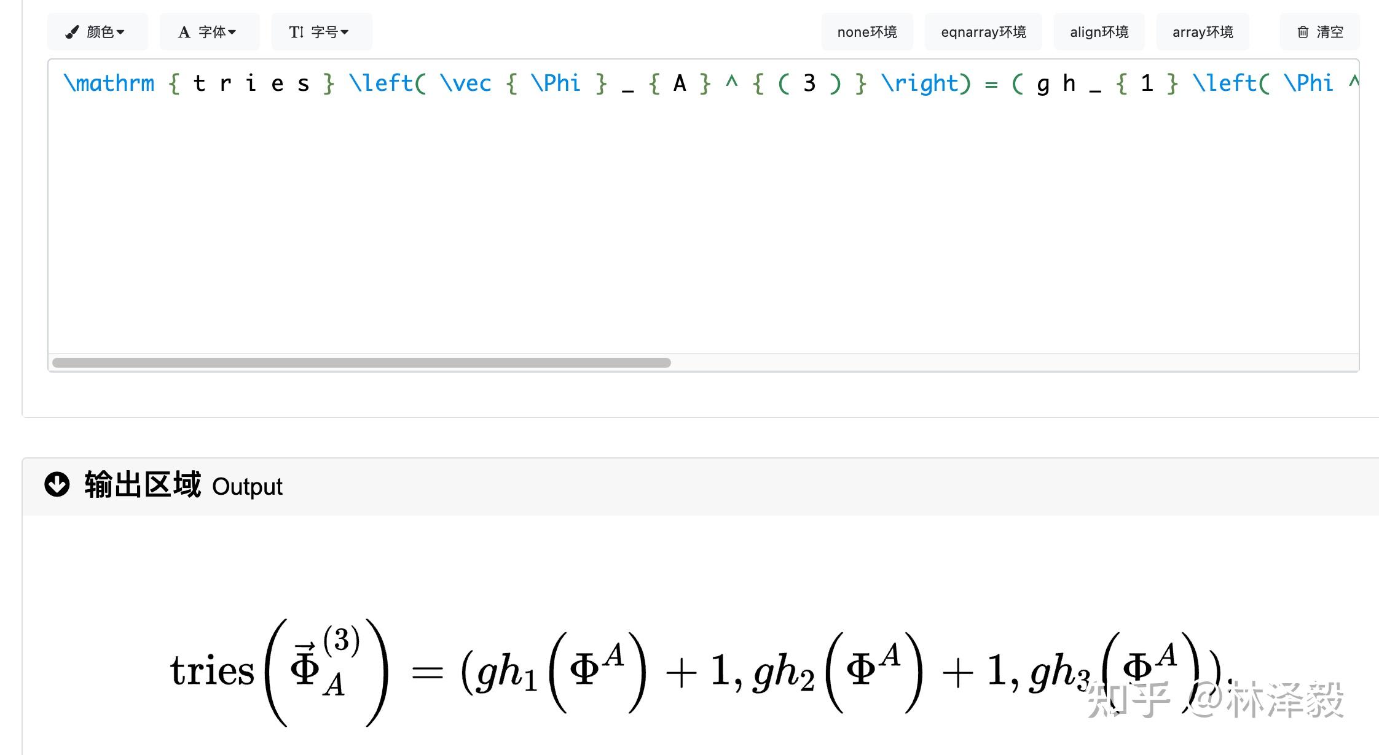Click the 输出区域 Output panel heading
Screen dimensions: 1379x755
coord(183,486)
